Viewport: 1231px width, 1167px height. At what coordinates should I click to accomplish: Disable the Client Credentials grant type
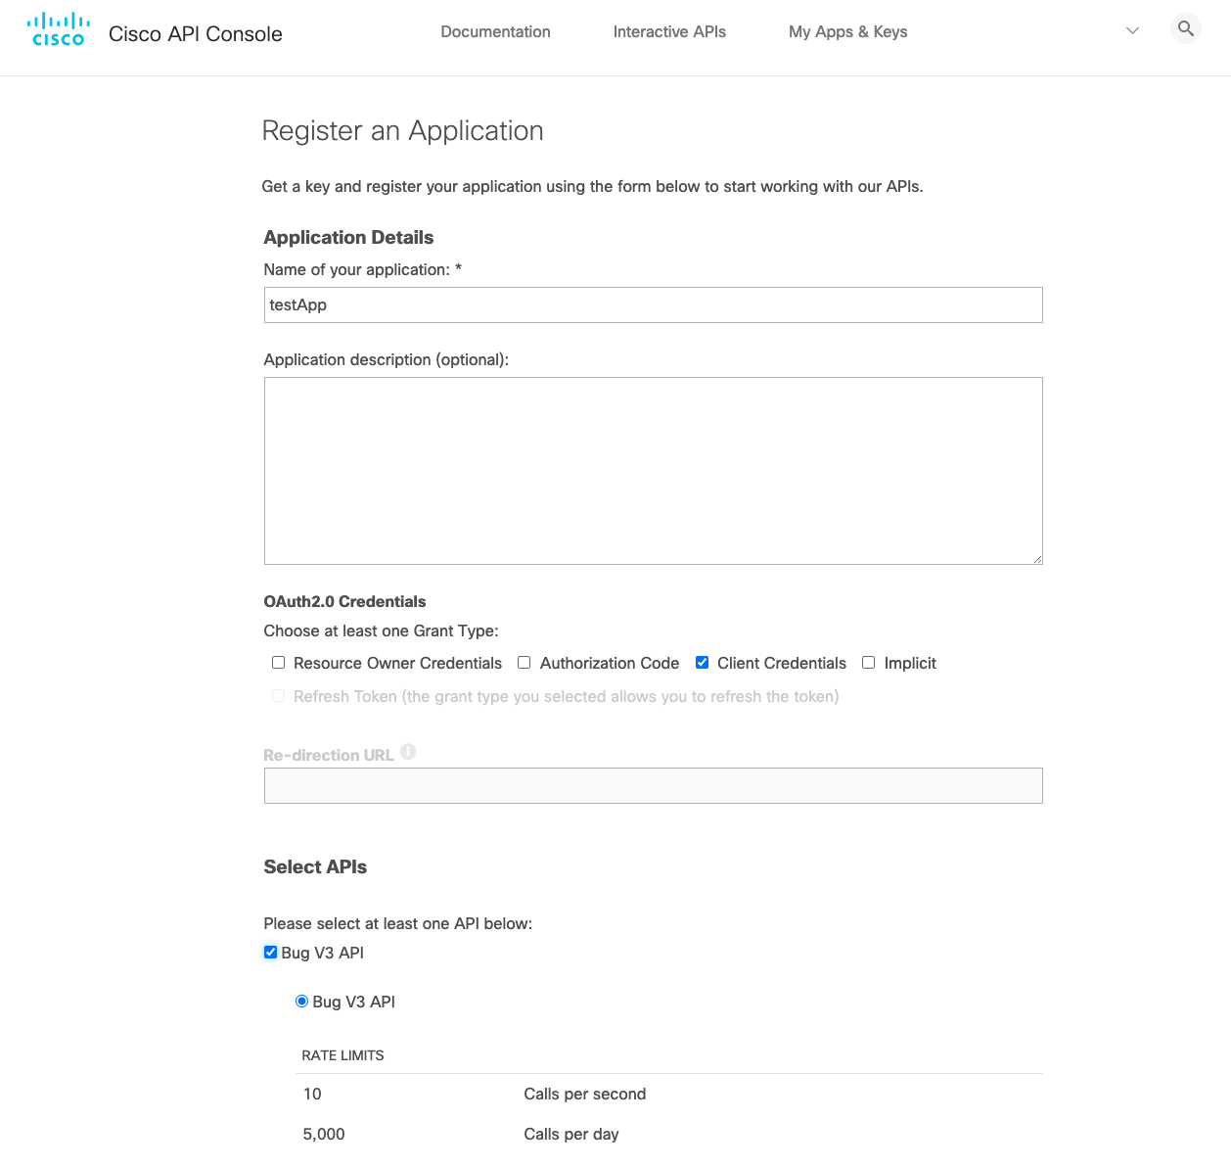[x=702, y=662]
